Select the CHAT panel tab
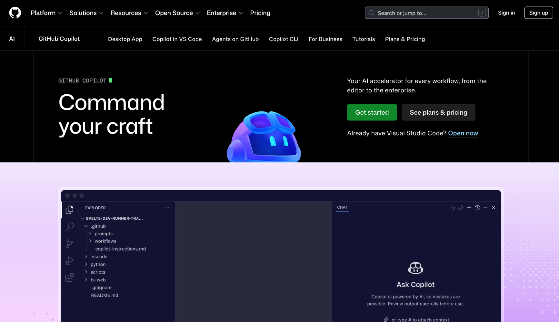The width and height of the screenshot is (559, 322). point(342,207)
